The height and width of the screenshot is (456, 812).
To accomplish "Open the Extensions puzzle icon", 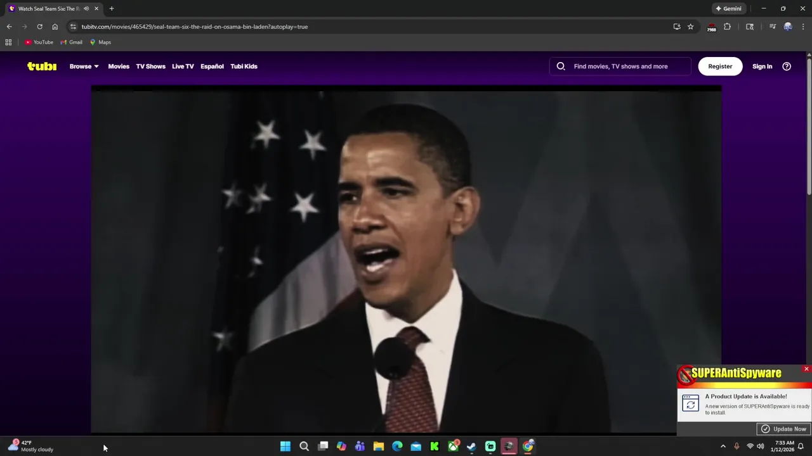I will point(727,27).
